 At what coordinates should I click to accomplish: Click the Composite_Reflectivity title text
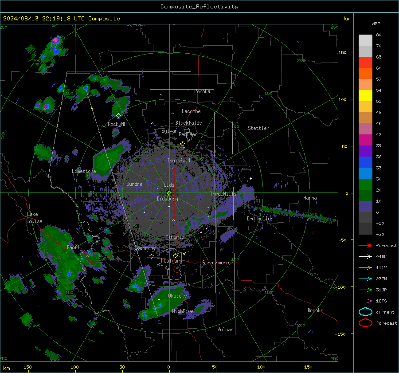point(199,7)
